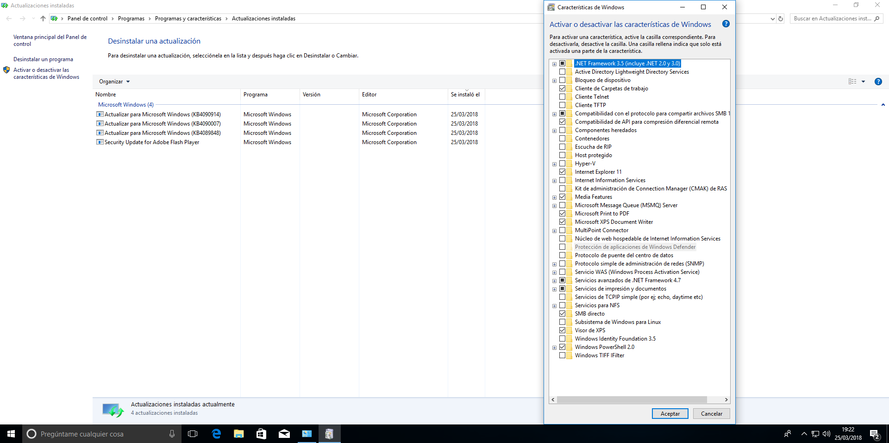Click the KB4090914 update row icon

[100, 114]
